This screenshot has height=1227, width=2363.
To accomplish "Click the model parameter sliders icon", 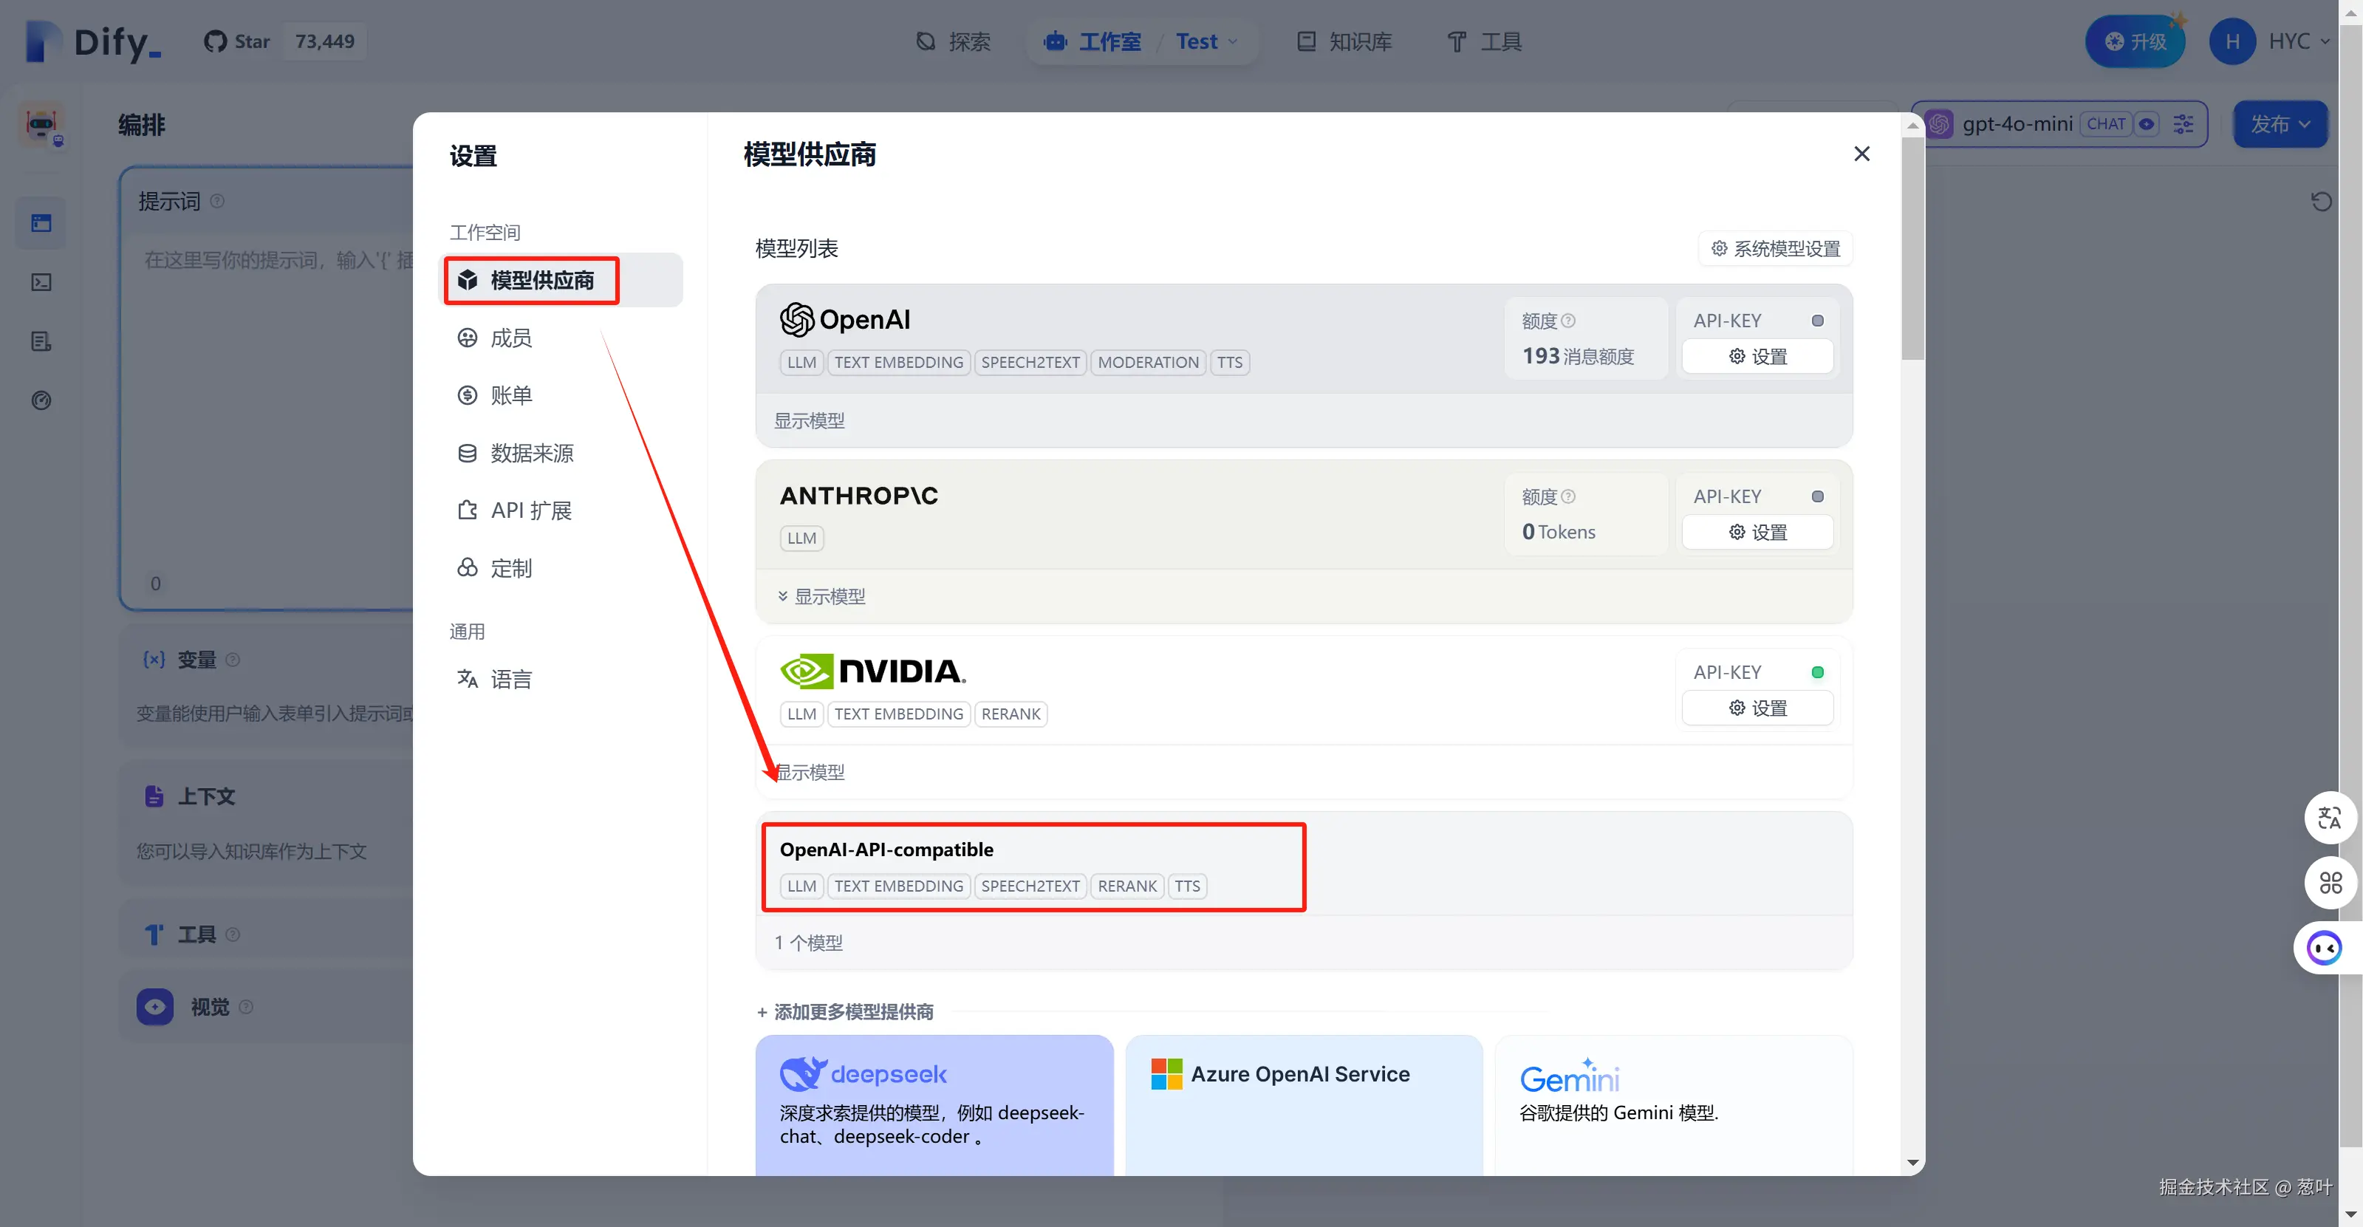I will coord(2184,124).
